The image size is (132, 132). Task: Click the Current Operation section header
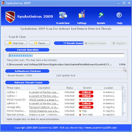click(x=27, y=50)
